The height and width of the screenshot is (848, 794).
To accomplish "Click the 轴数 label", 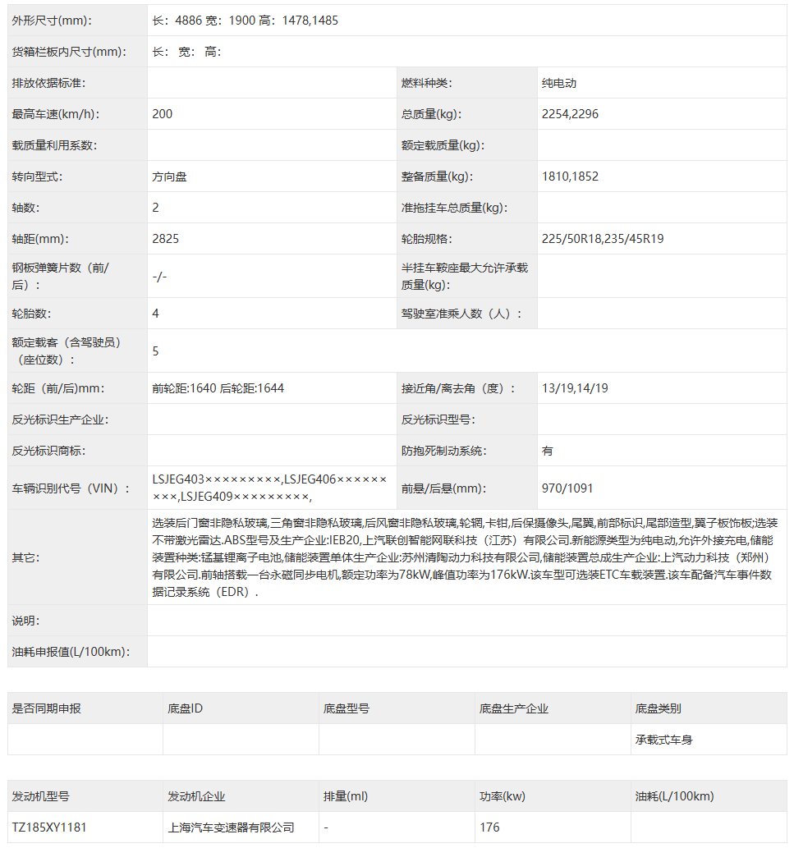I will point(26,208).
